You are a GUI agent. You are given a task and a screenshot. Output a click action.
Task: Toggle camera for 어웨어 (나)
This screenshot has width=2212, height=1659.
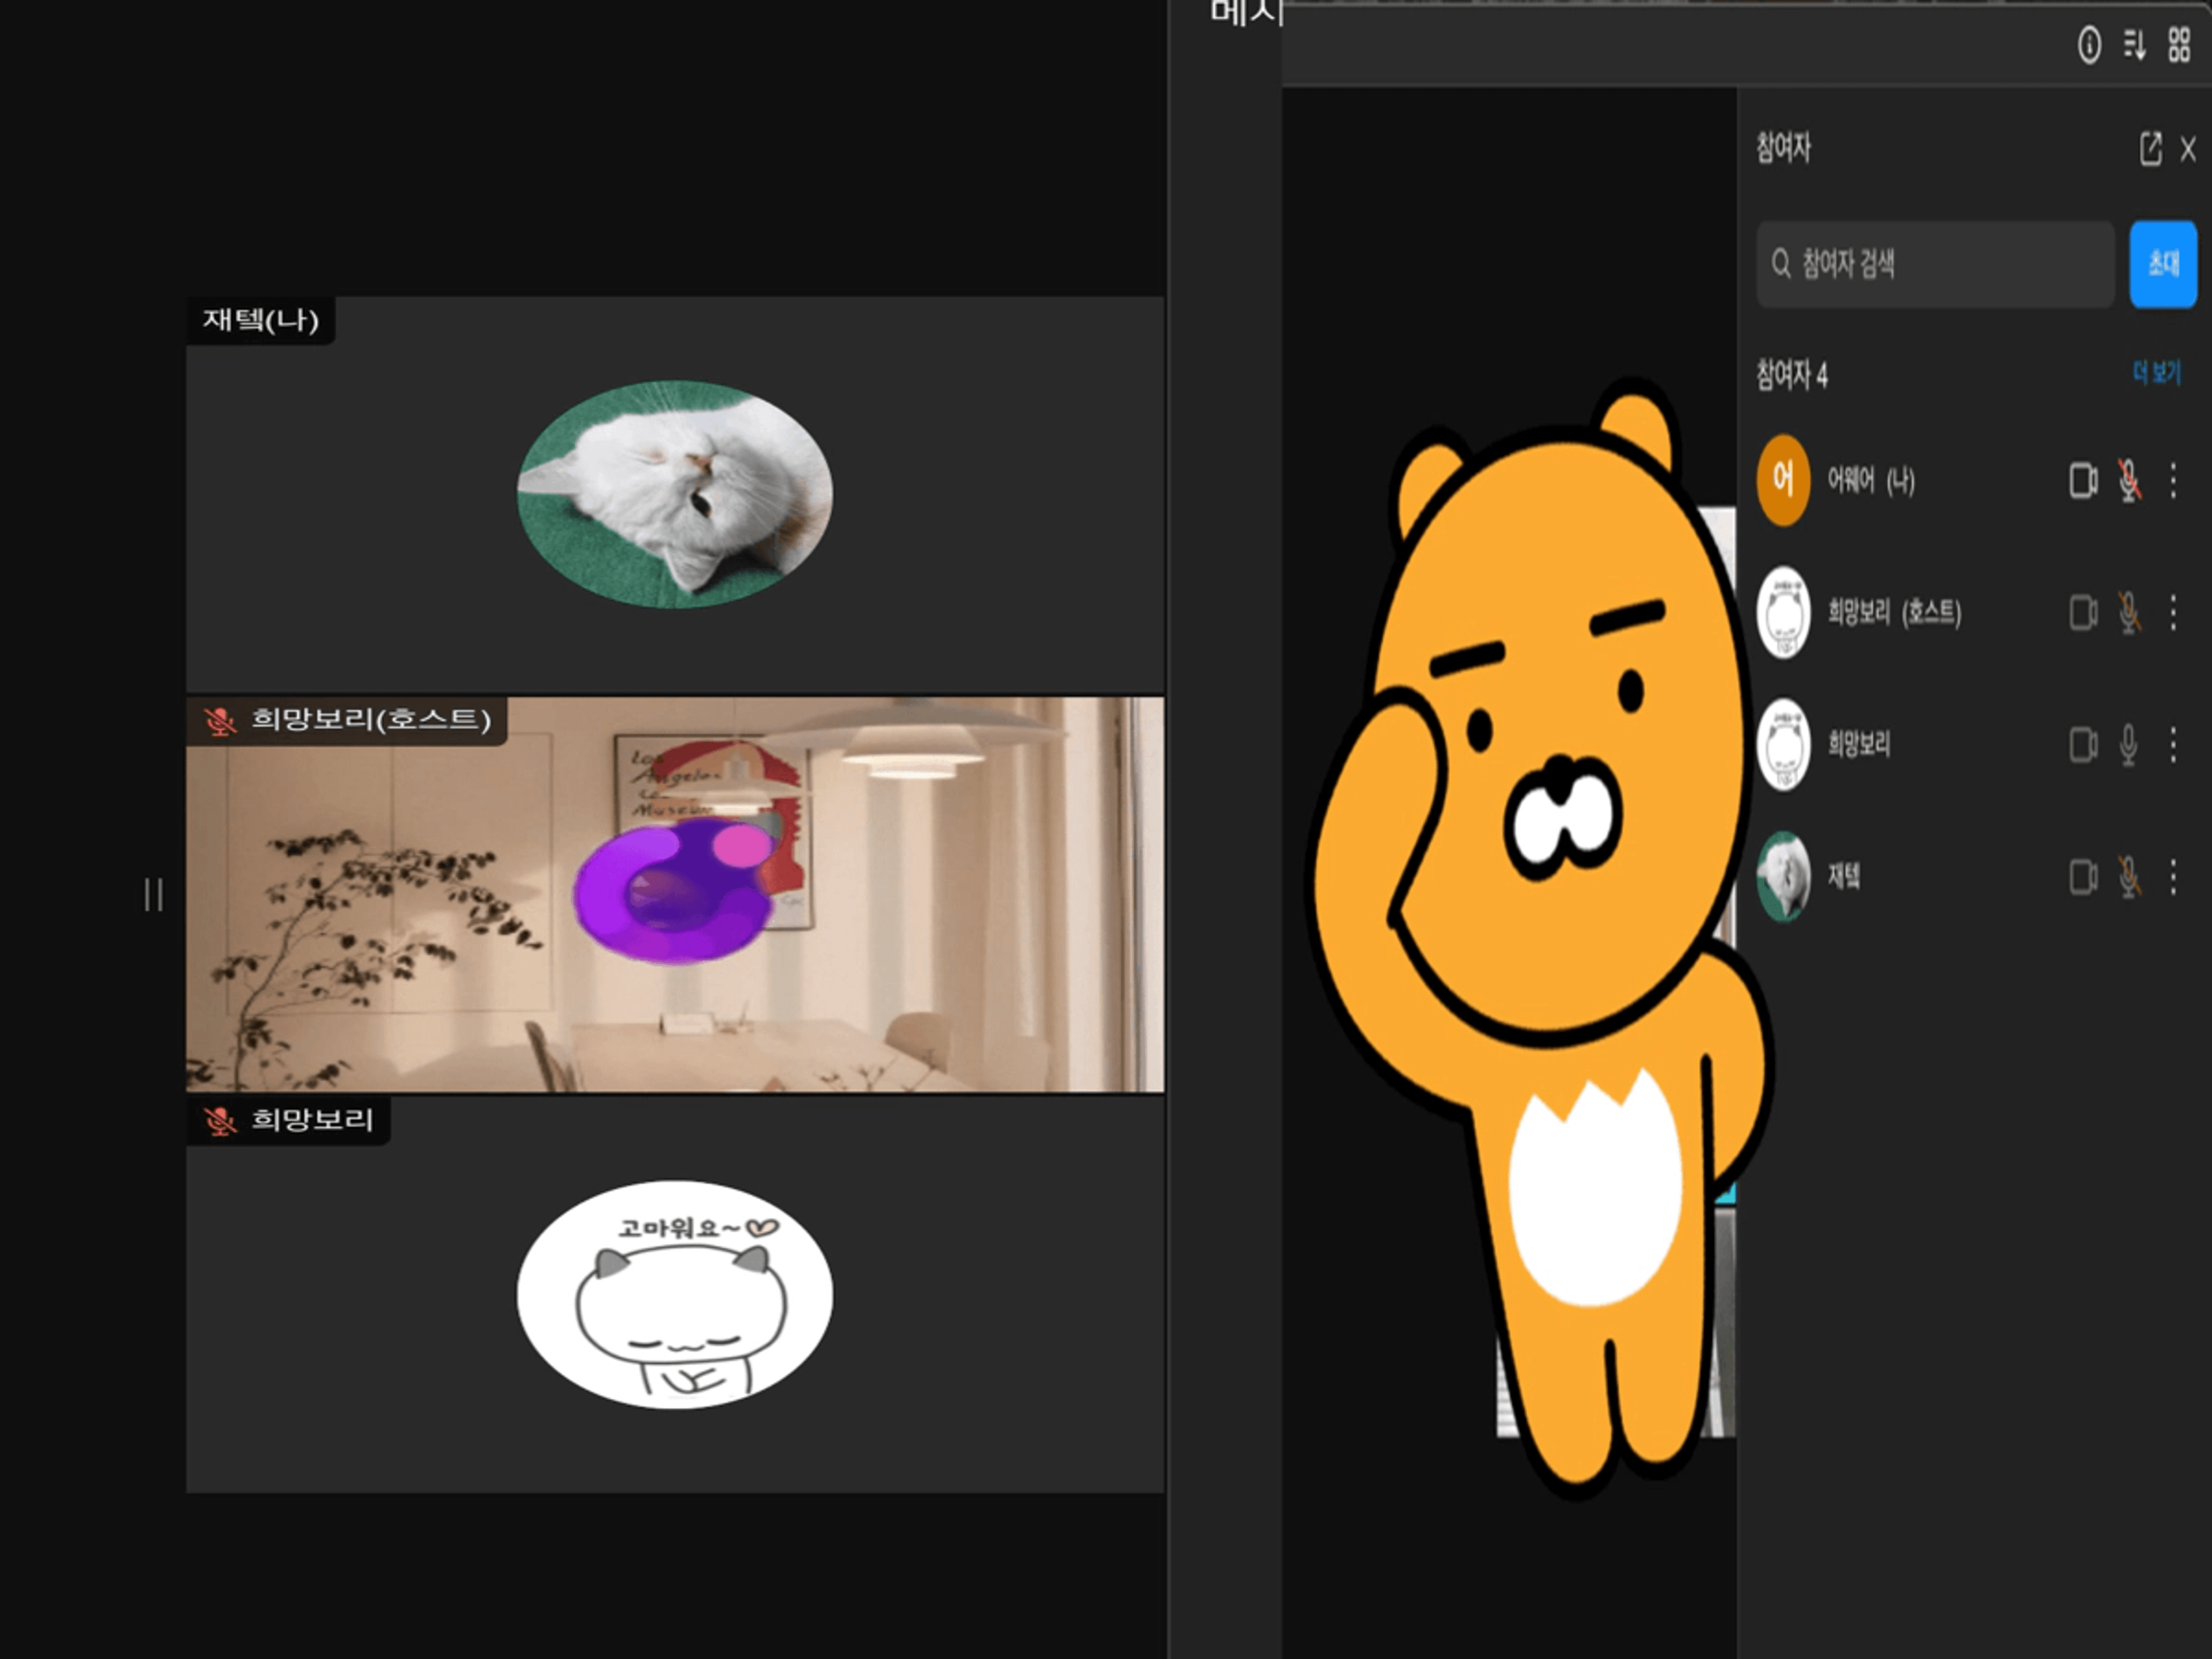coord(2083,480)
